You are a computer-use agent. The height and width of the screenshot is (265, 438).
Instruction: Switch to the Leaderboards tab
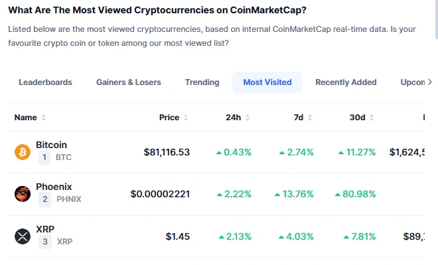[x=45, y=82]
